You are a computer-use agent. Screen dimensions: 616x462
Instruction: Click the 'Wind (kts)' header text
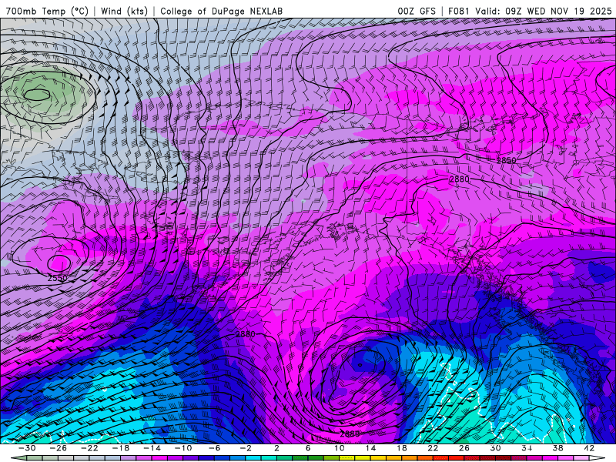pos(124,11)
